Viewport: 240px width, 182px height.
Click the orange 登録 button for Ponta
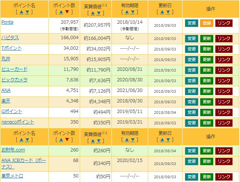tap(207, 23)
